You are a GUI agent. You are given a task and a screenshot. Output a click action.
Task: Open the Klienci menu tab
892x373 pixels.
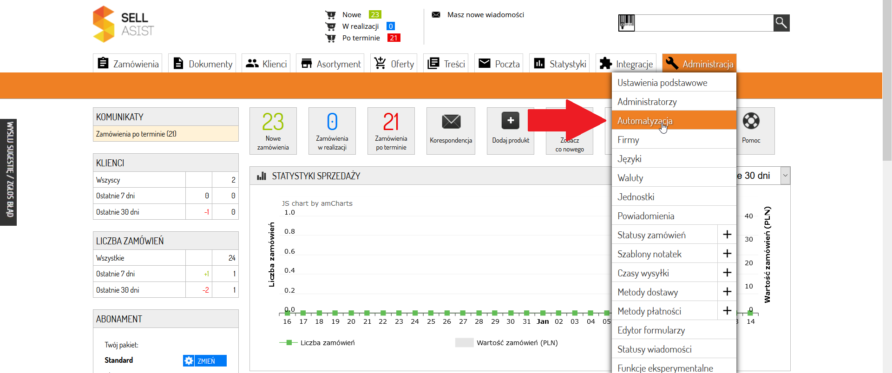pos(266,64)
